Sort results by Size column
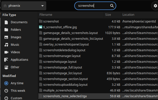Viewport: 158px width, 100px height. [x=112, y=15]
